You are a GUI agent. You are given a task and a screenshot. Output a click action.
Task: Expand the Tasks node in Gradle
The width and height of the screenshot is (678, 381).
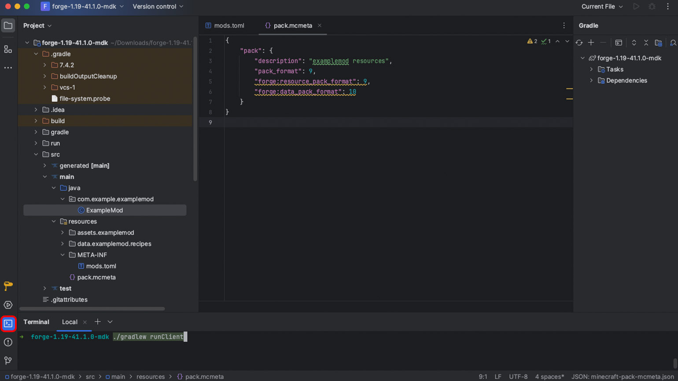591,70
